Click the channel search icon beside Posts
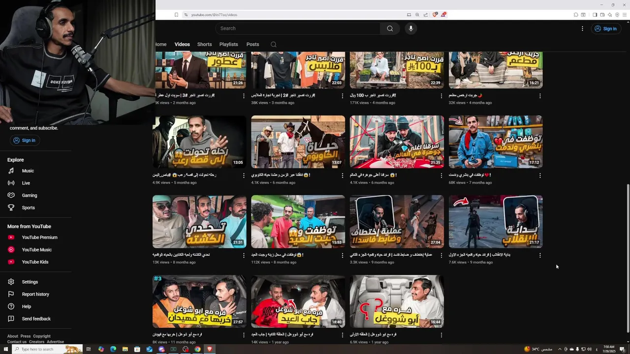Screen dimensions: 630x354 click(x=274, y=44)
